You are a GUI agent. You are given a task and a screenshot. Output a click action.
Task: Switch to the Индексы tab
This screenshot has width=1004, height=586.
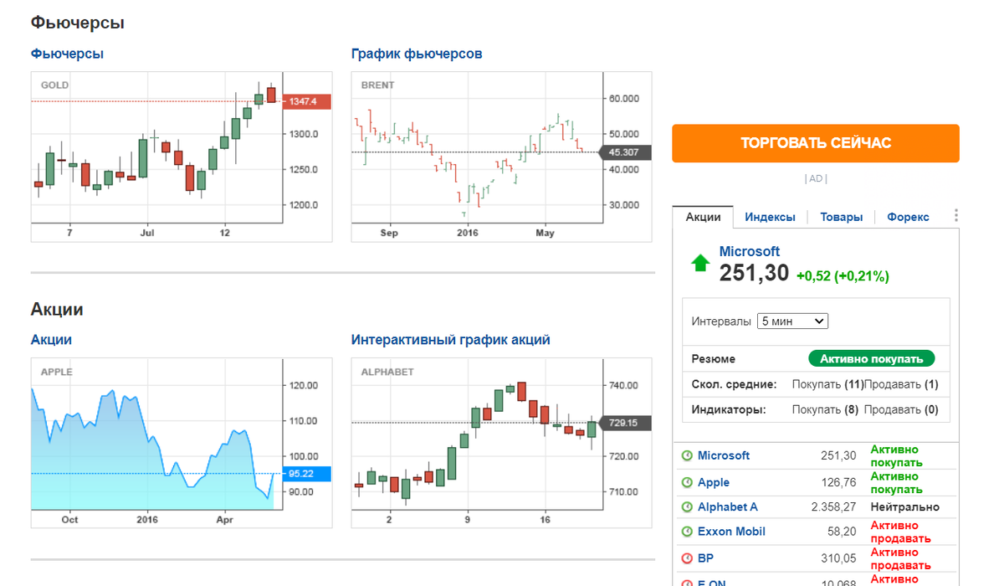point(770,217)
